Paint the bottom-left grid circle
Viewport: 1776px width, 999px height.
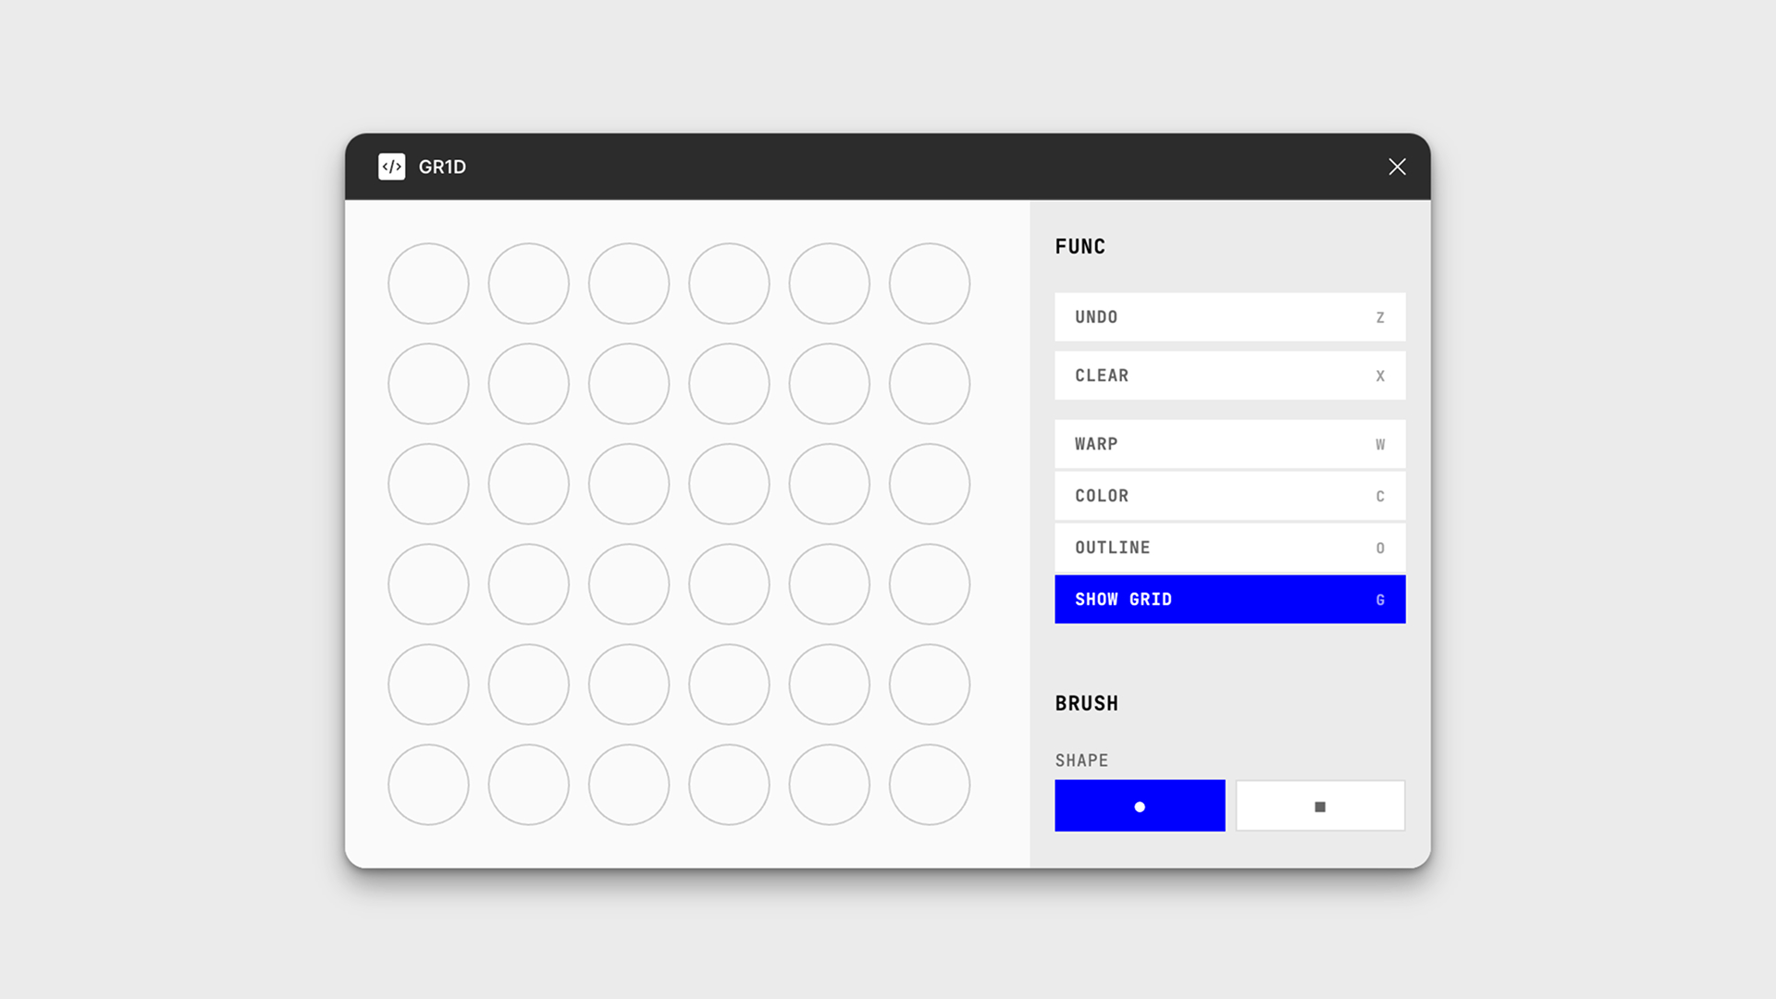point(428,784)
